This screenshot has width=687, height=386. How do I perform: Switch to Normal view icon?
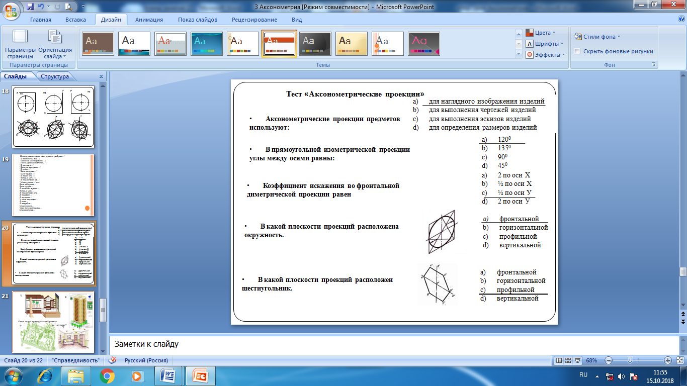click(x=558, y=360)
